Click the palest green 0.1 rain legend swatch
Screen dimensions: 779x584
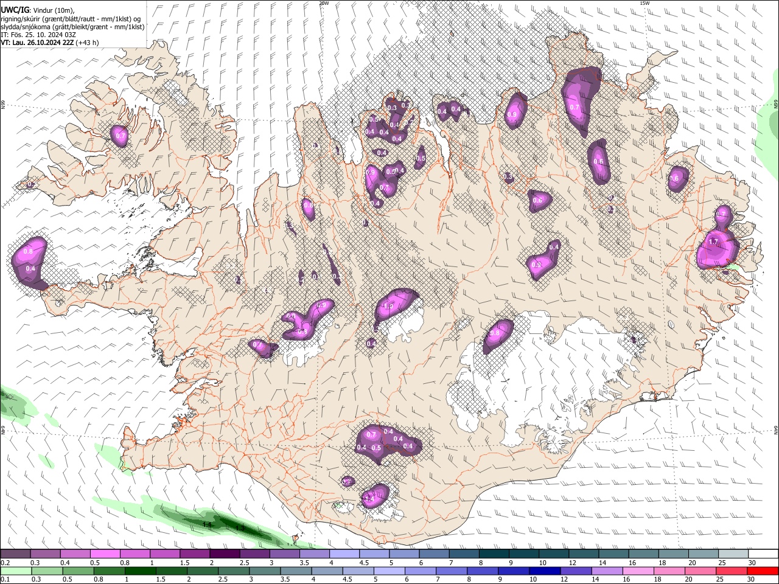pyautogui.click(x=16, y=571)
